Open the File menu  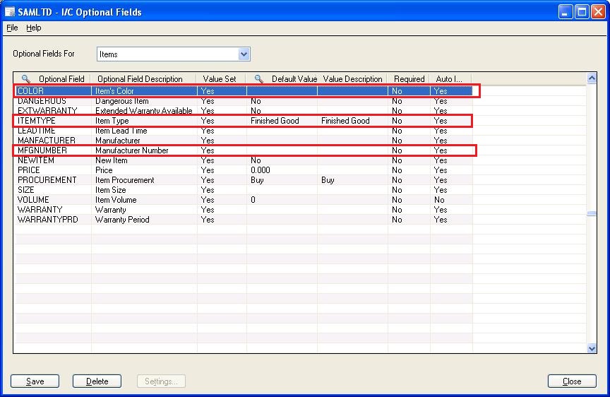12,28
